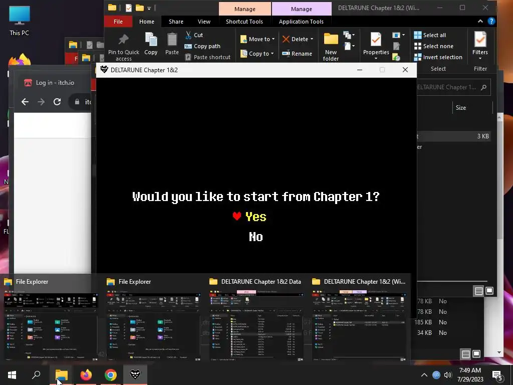The height and width of the screenshot is (385, 513).
Task: Open Customize Quick Access Toolbar arrow
Action: pyautogui.click(x=149, y=8)
